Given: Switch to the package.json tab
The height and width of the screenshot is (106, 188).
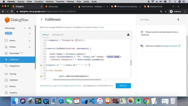Looking at the screenshot, I should 58,35.
